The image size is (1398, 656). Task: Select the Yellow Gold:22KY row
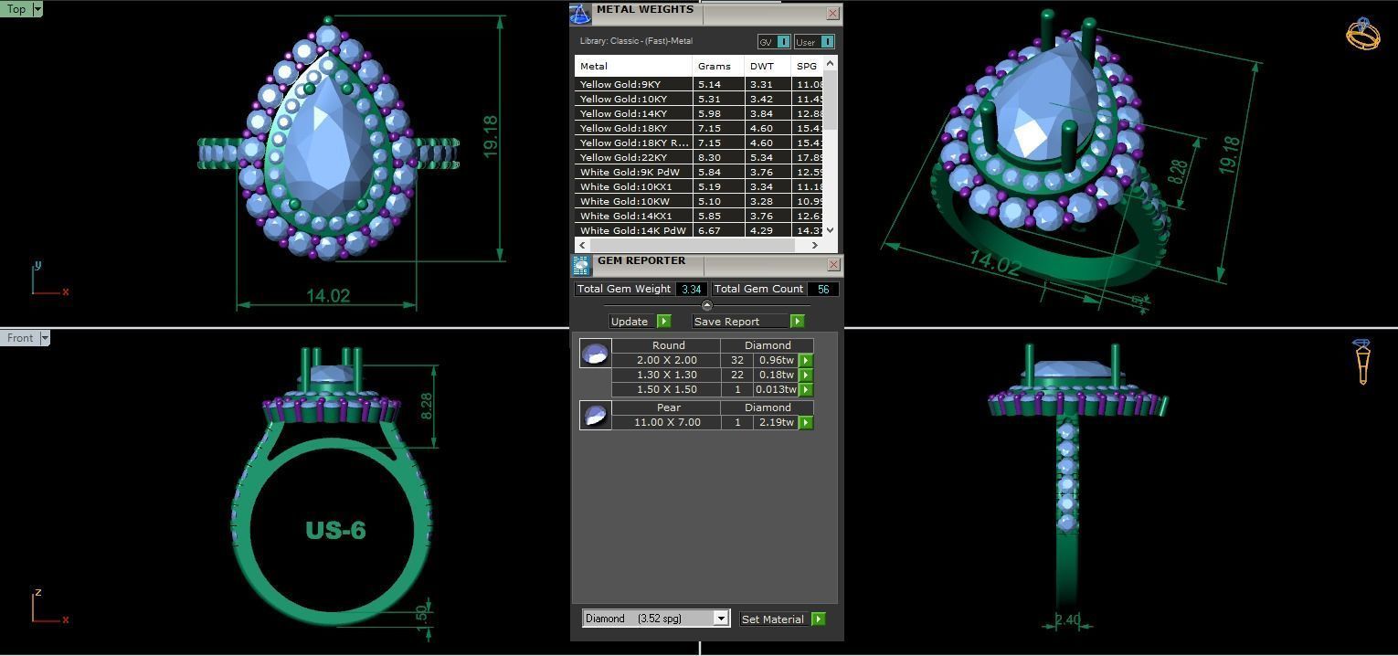(699, 157)
